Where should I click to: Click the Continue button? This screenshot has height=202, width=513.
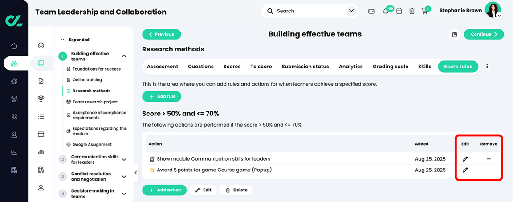484,34
